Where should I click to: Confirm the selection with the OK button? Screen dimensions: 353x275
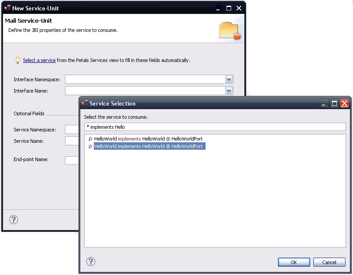[x=294, y=262]
